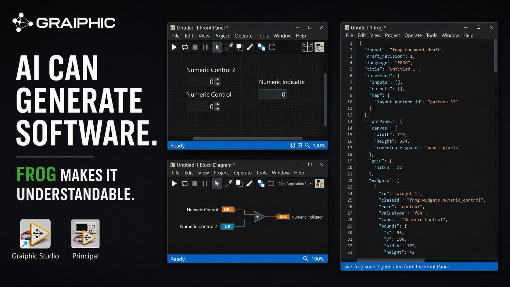The height and width of the screenshot is (287, 510).
Task: Click the .frog editor horizontal scrollbar
Action: 390,260
